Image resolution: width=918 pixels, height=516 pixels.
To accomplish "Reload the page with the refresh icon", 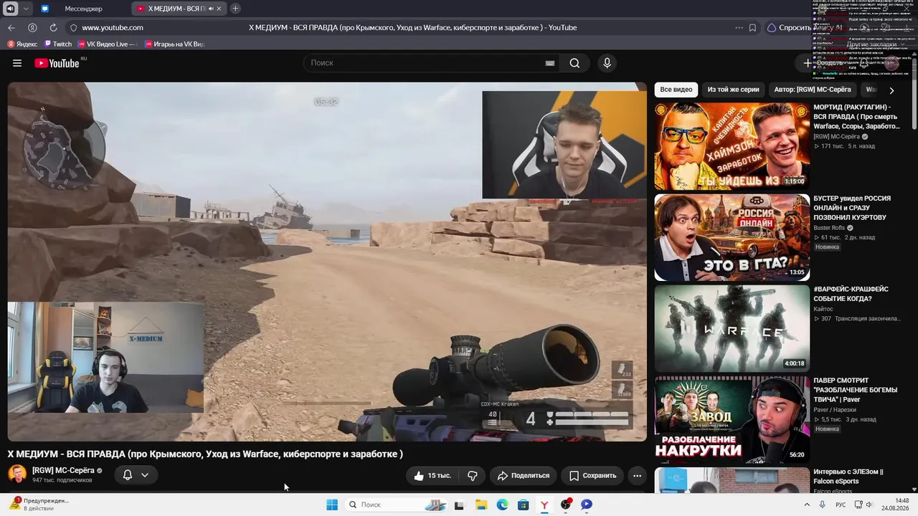I will [x=53, y=27].
